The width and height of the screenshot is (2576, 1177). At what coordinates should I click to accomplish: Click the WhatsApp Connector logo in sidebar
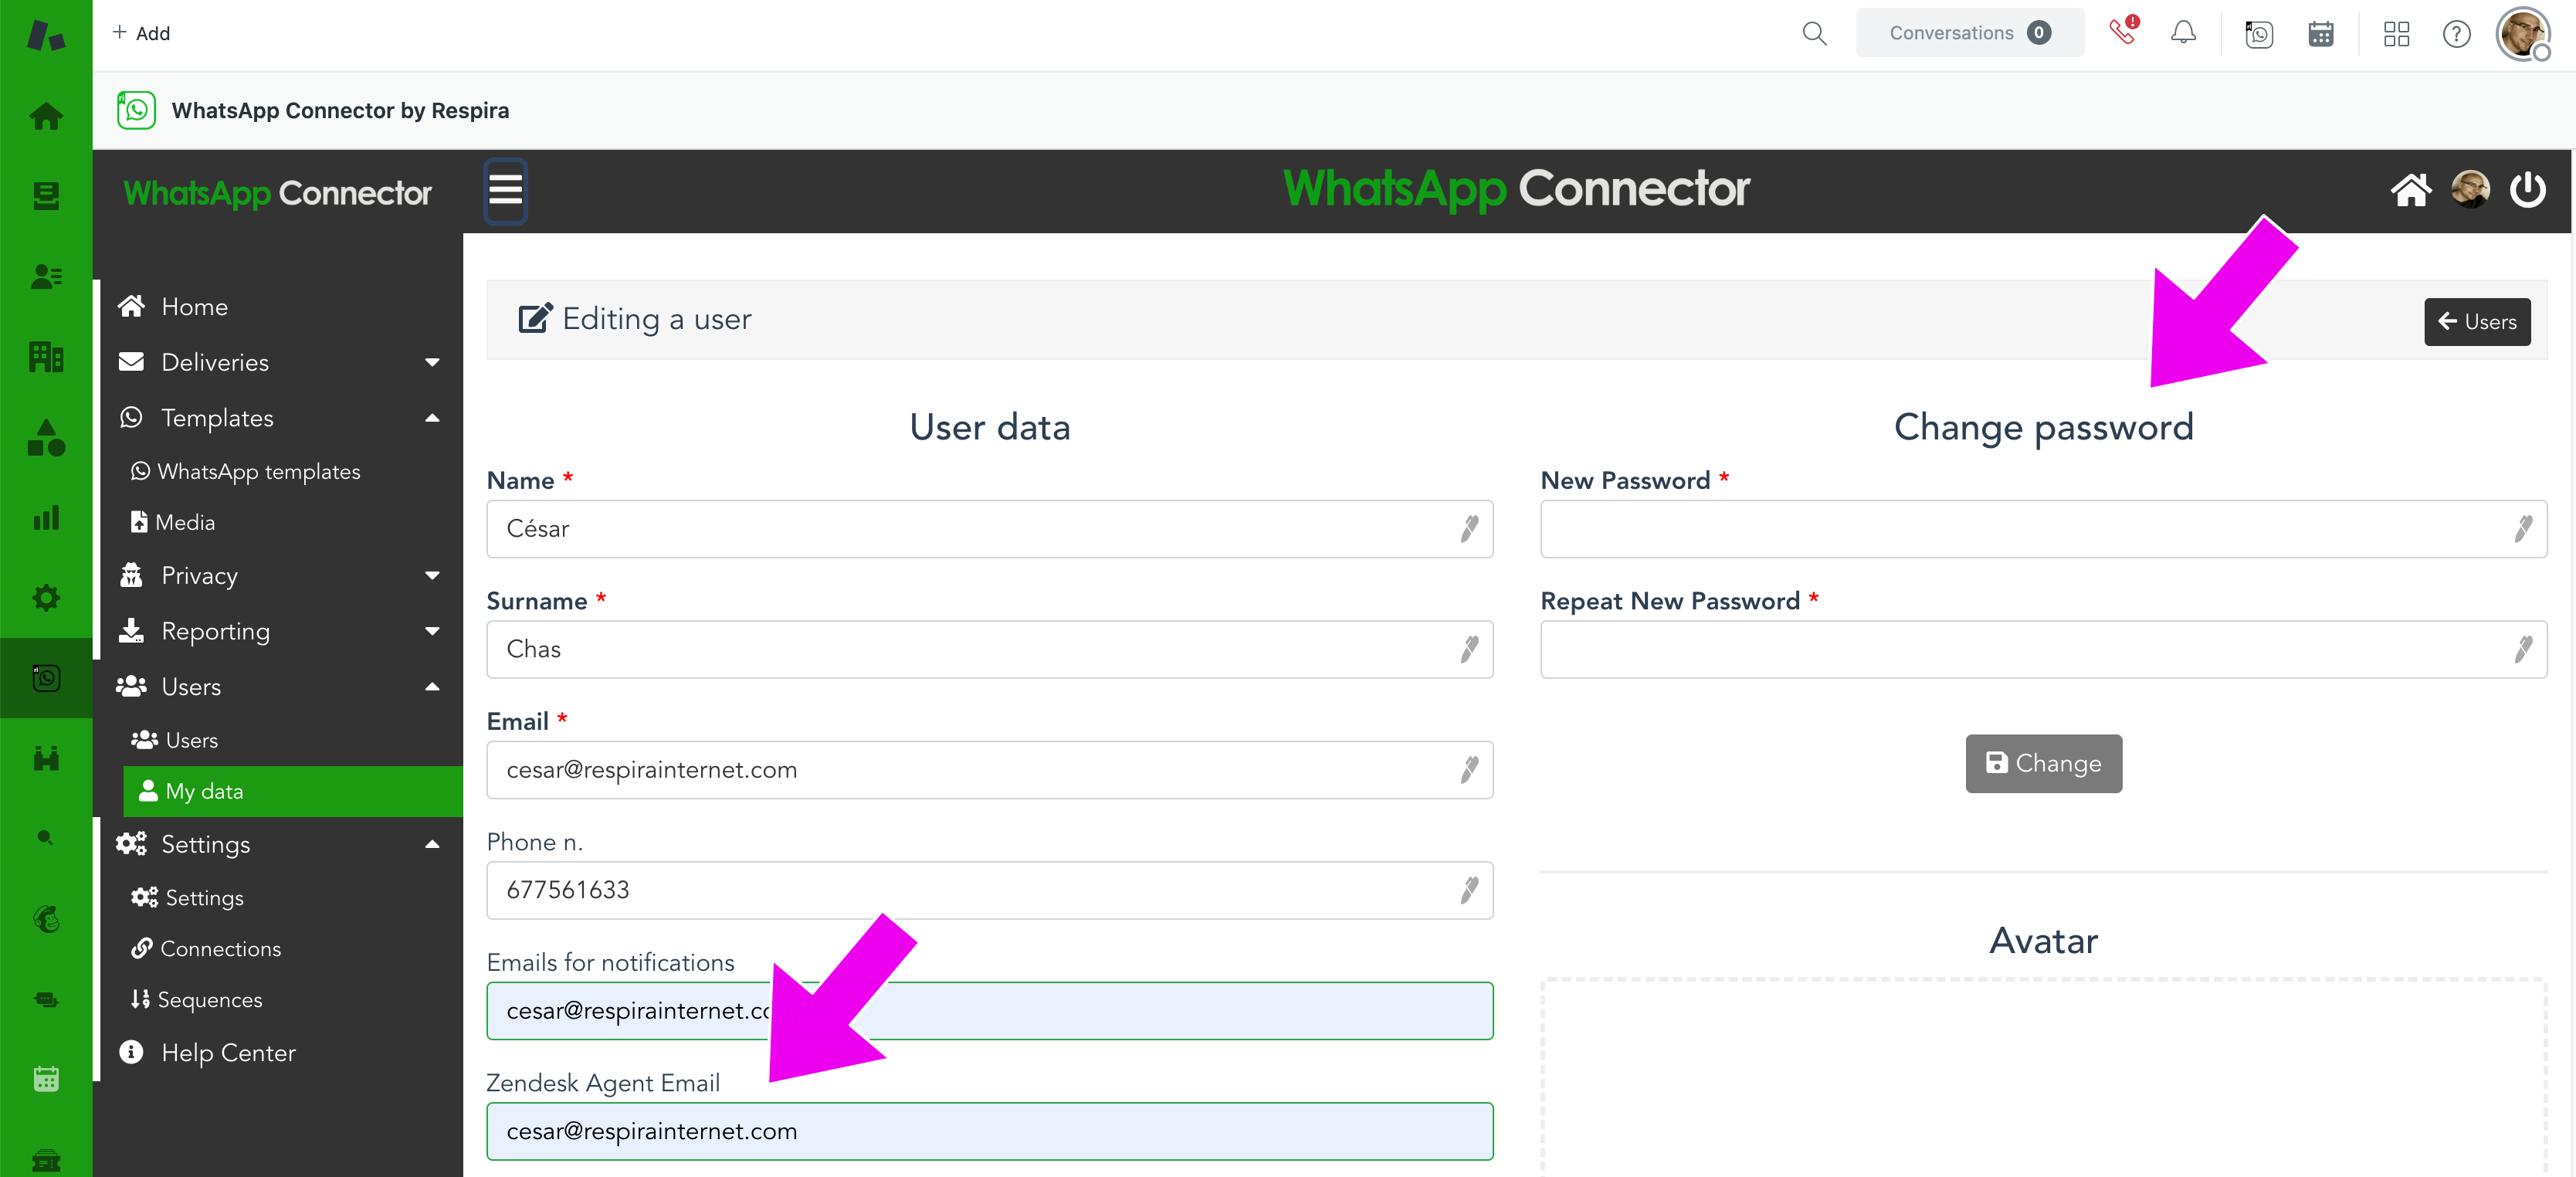coord(277,192)
